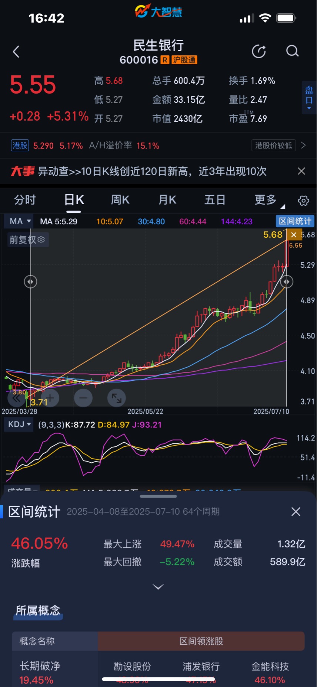This screenshot has width=317, height=687.
Task: Tap the 46.05% 涨跌幅 value
Action: [x=39, y=543]
